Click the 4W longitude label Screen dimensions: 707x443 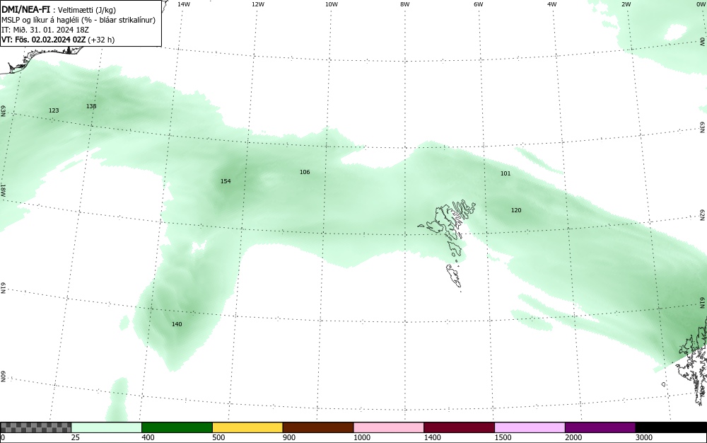click(552, 4)
